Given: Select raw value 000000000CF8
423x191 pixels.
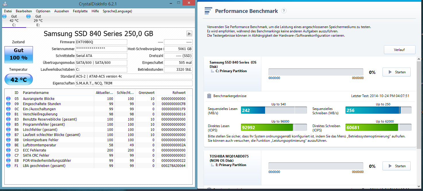Looking at the screenshot, I should point(173,104).
